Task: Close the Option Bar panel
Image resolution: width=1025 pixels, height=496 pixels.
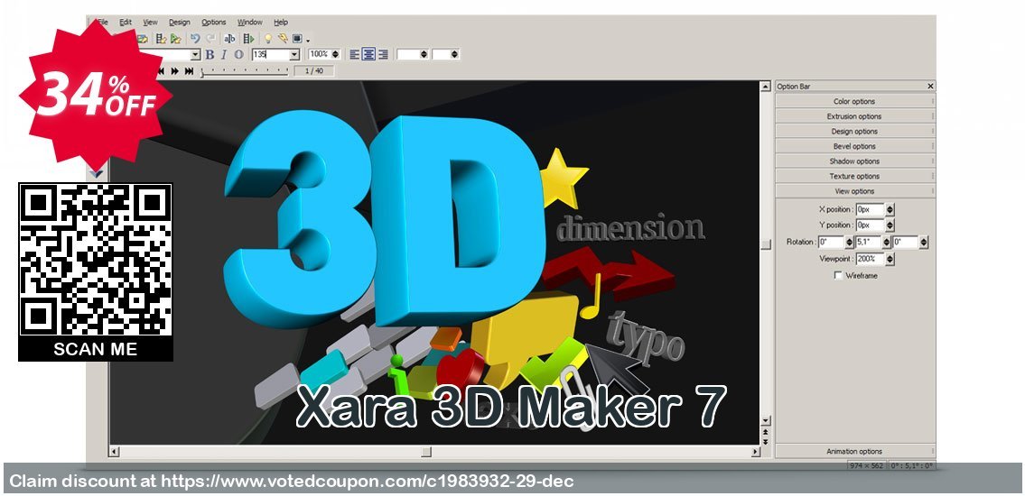Action: click(x=930, y=87)
